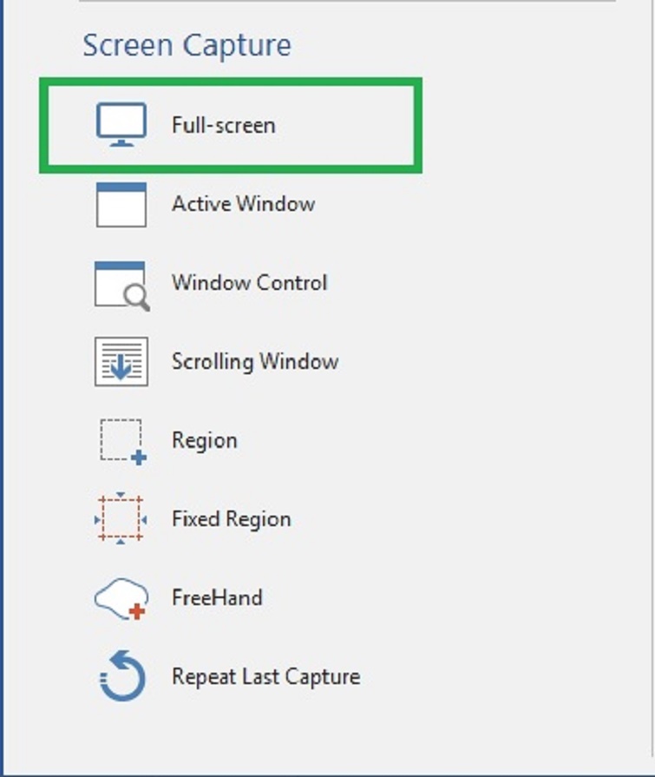The width and height of the screenshot is (655, 777).
Task: Choose the Repeat Last Capture text label
Action: 265,677
